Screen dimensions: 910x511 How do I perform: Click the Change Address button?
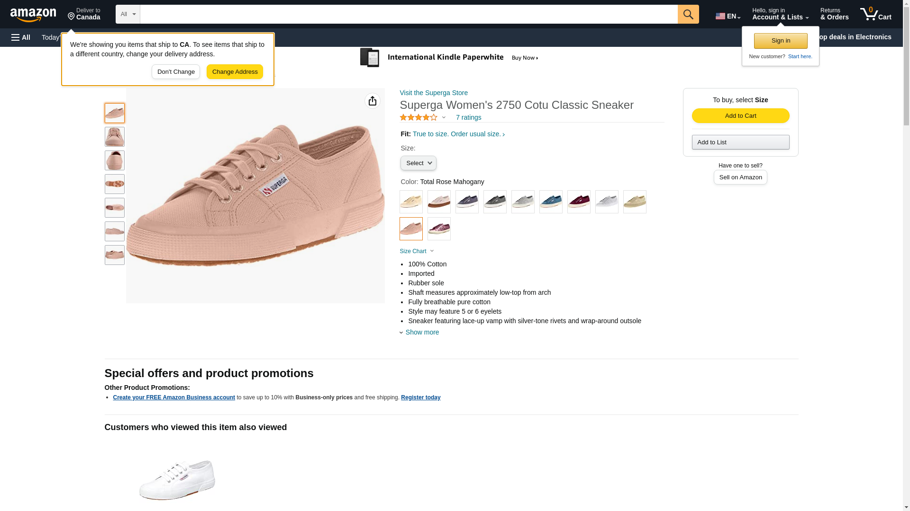coord(235,72)
